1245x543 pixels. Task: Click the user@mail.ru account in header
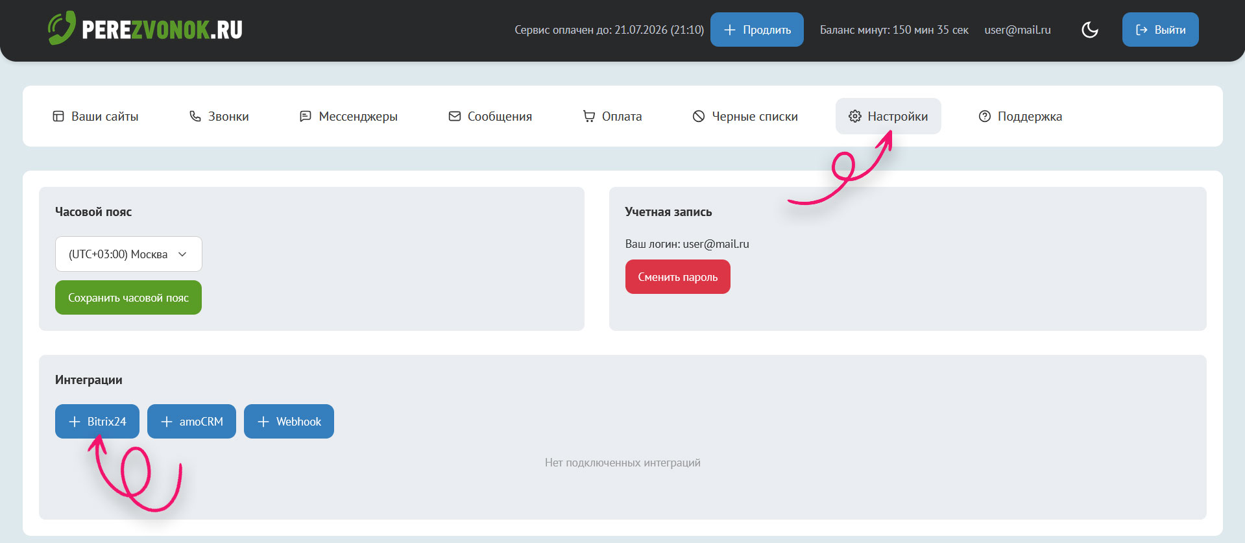pos(1017,30)
